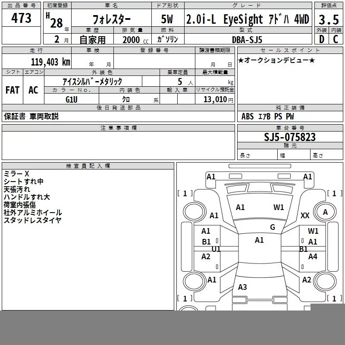This screenshot has height=345, width=345.
Task: Click the "A" mark inside the wheel circle
Action: point(326,212)
